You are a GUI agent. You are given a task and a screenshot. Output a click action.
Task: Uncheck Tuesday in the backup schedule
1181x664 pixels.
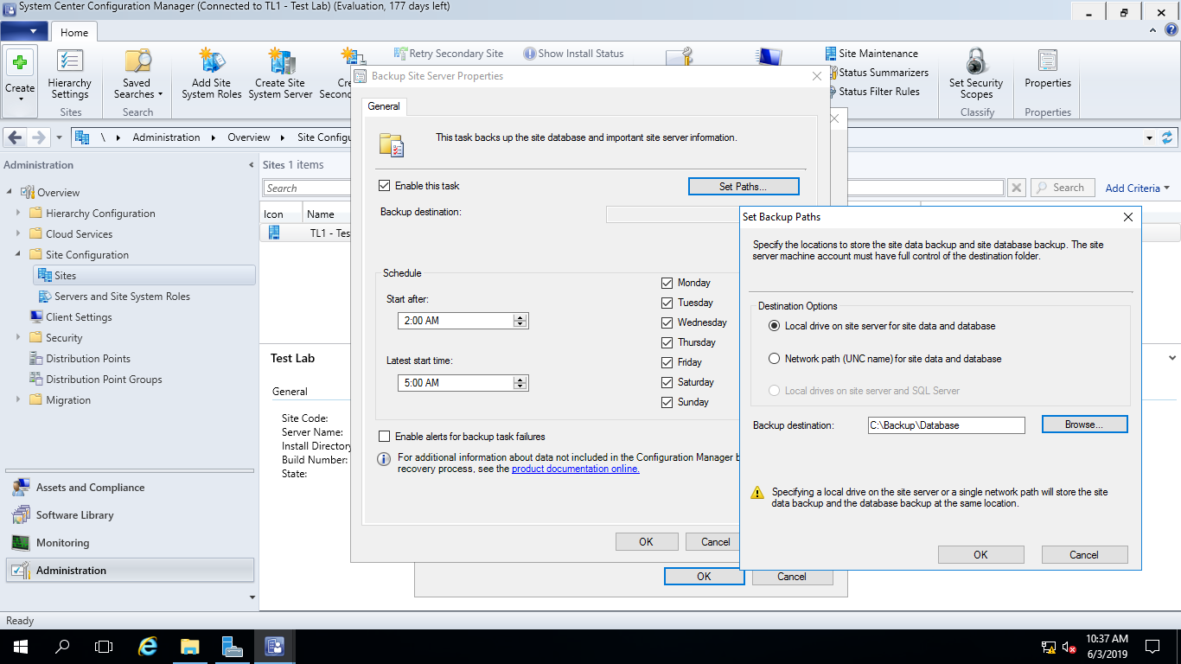(667, 303)
